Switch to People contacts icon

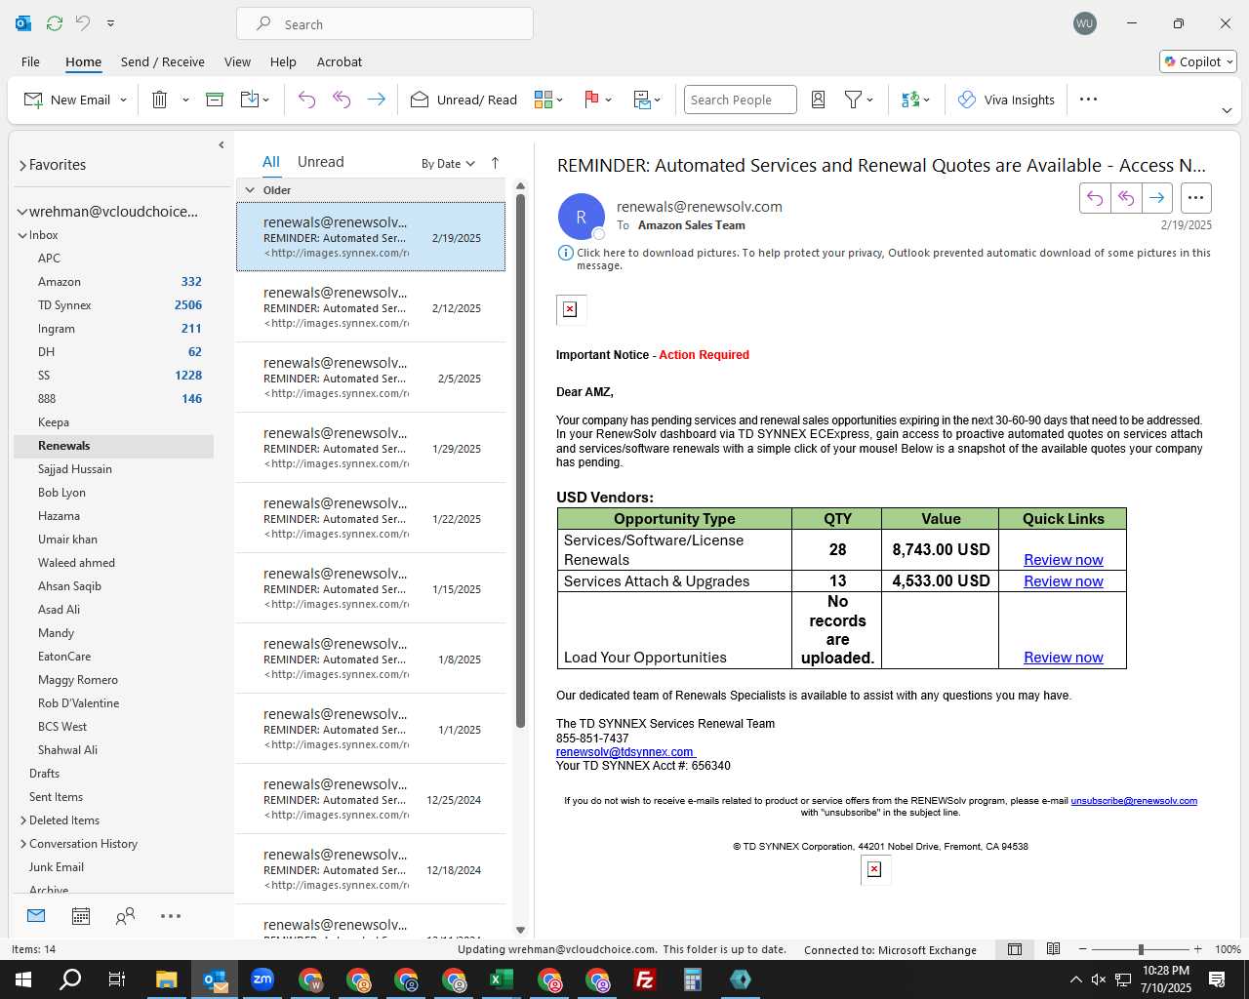pos(125,916)
